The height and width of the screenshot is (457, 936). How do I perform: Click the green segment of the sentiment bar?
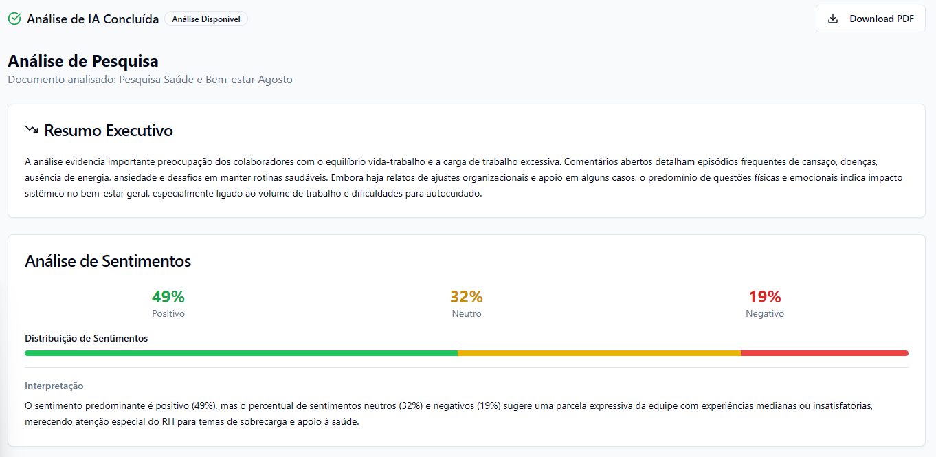[241, 353]
